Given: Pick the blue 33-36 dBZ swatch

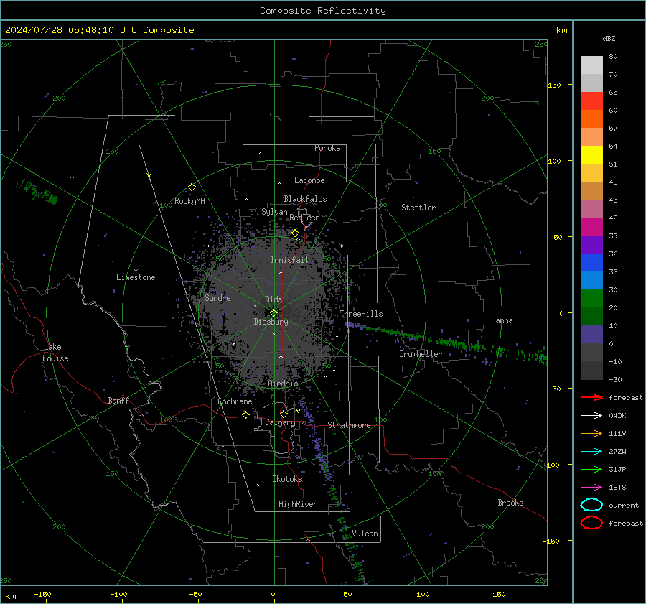Looking at the screenshot, I should point(591,263).
